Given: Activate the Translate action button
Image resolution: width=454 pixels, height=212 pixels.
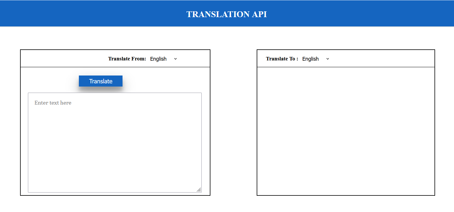Looking at the screenshot, I should (x=100, y=81).
